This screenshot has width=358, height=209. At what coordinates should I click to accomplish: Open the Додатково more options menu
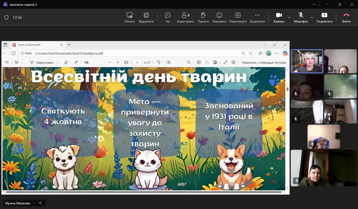257,18
